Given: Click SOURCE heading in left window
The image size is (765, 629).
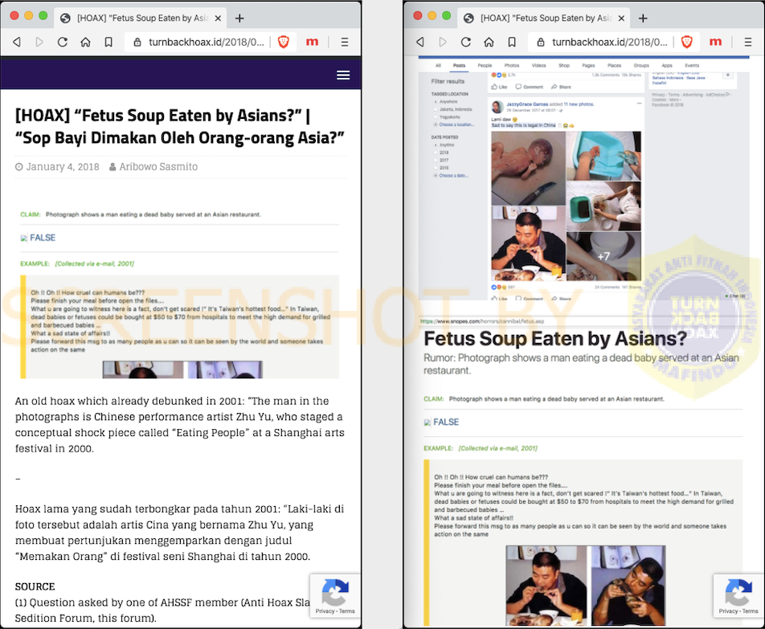Looking at the screenshot, I should [35, 586].
